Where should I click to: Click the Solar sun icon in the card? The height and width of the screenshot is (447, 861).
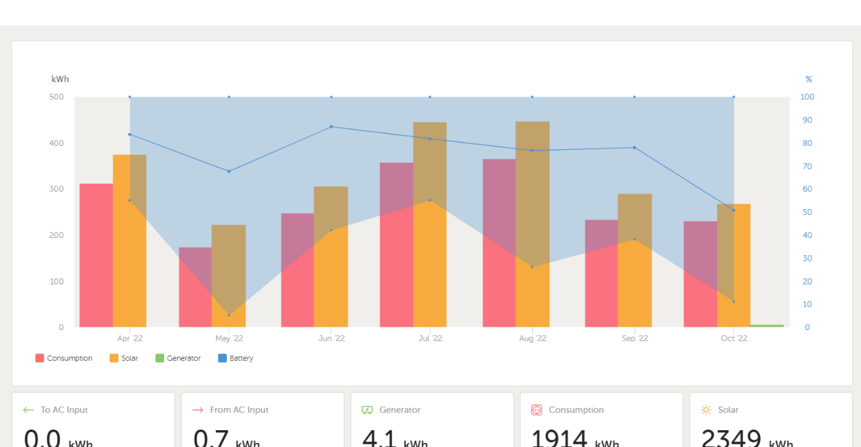click(706, 410)
